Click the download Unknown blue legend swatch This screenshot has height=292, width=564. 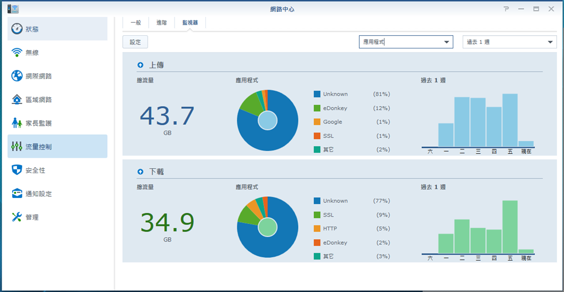[317, 201]
